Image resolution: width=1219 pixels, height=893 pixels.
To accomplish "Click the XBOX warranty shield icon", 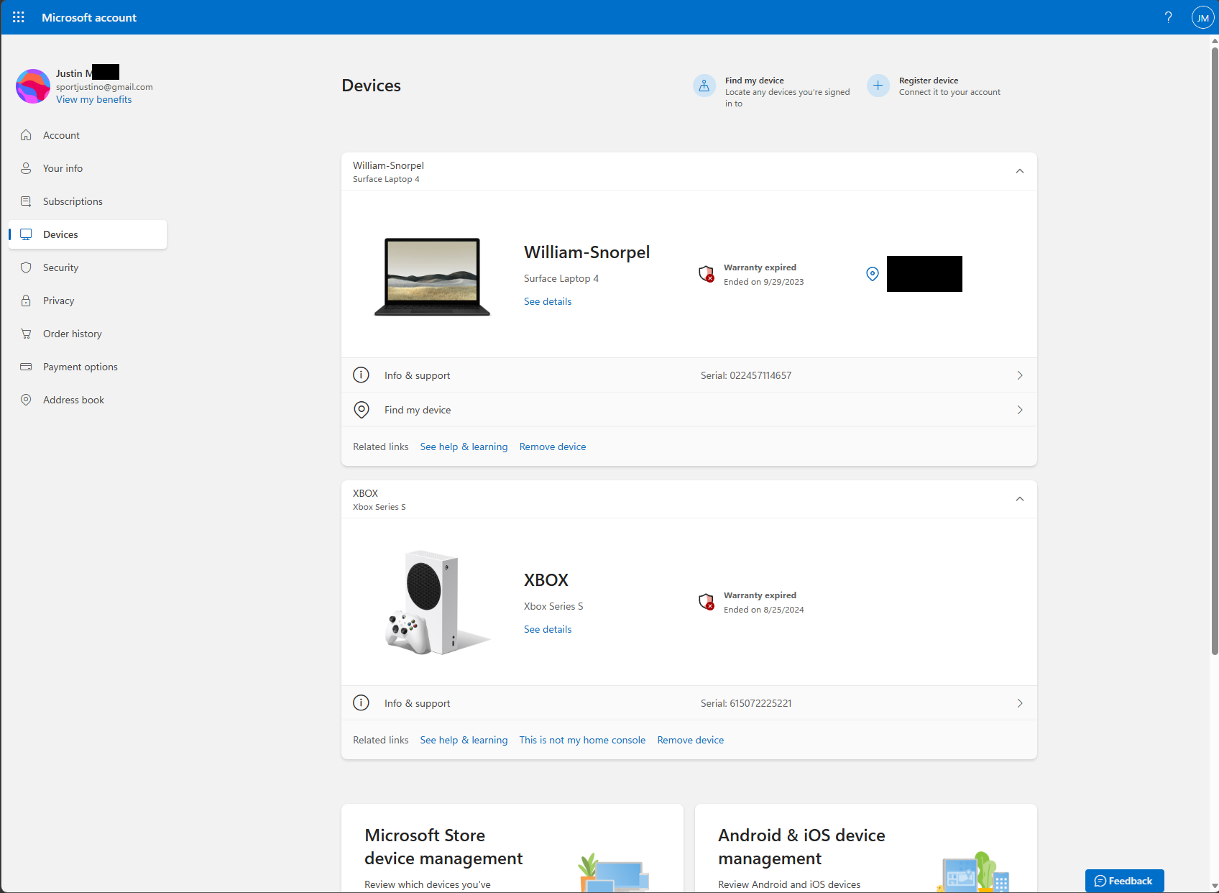I will point(707,602).
